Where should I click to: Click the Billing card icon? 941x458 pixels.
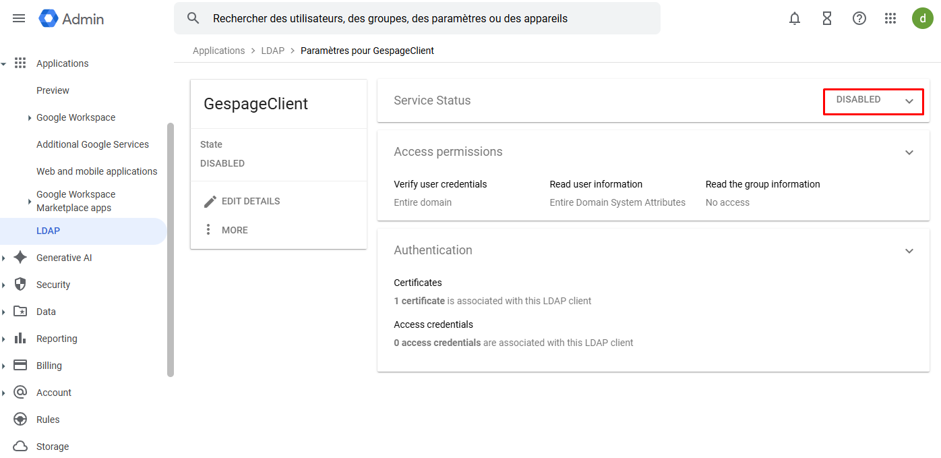click(20, 365)
